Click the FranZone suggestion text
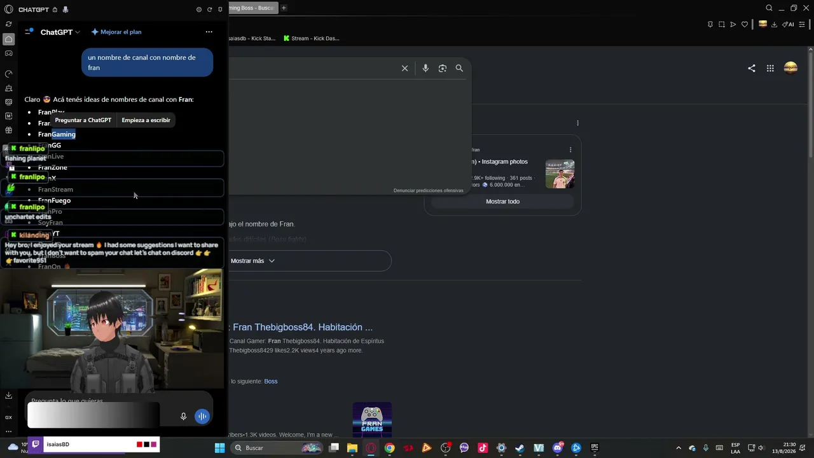This screenshot has width=814, height=458. pos(53,167)
